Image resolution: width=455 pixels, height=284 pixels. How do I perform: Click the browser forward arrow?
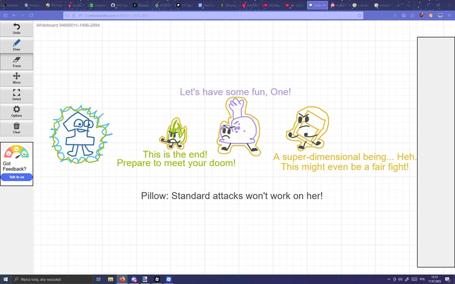[23, 16]
